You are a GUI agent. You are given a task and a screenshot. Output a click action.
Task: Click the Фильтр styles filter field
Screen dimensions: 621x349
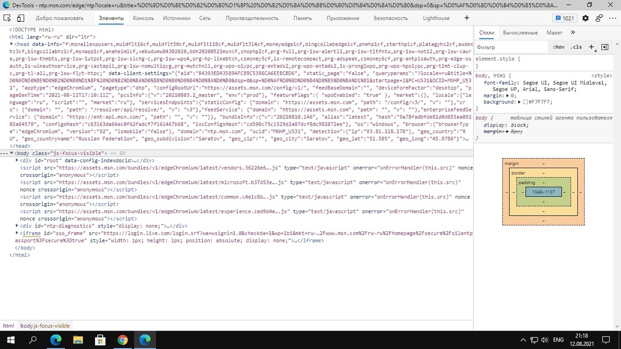click(512, 47)
